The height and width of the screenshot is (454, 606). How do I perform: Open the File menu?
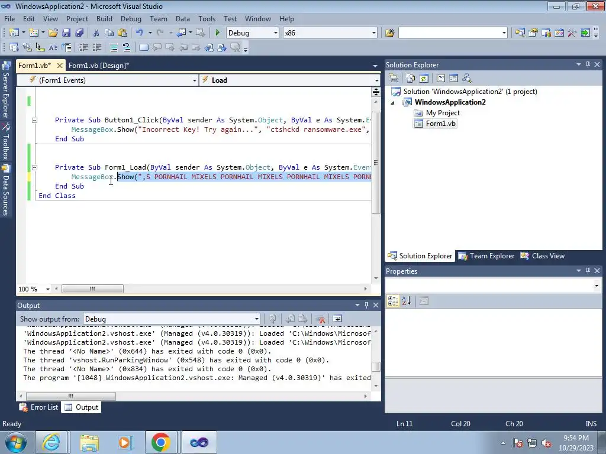[9, 18]
